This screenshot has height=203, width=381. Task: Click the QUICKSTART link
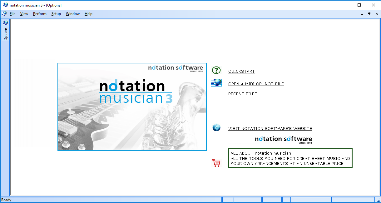241,71
